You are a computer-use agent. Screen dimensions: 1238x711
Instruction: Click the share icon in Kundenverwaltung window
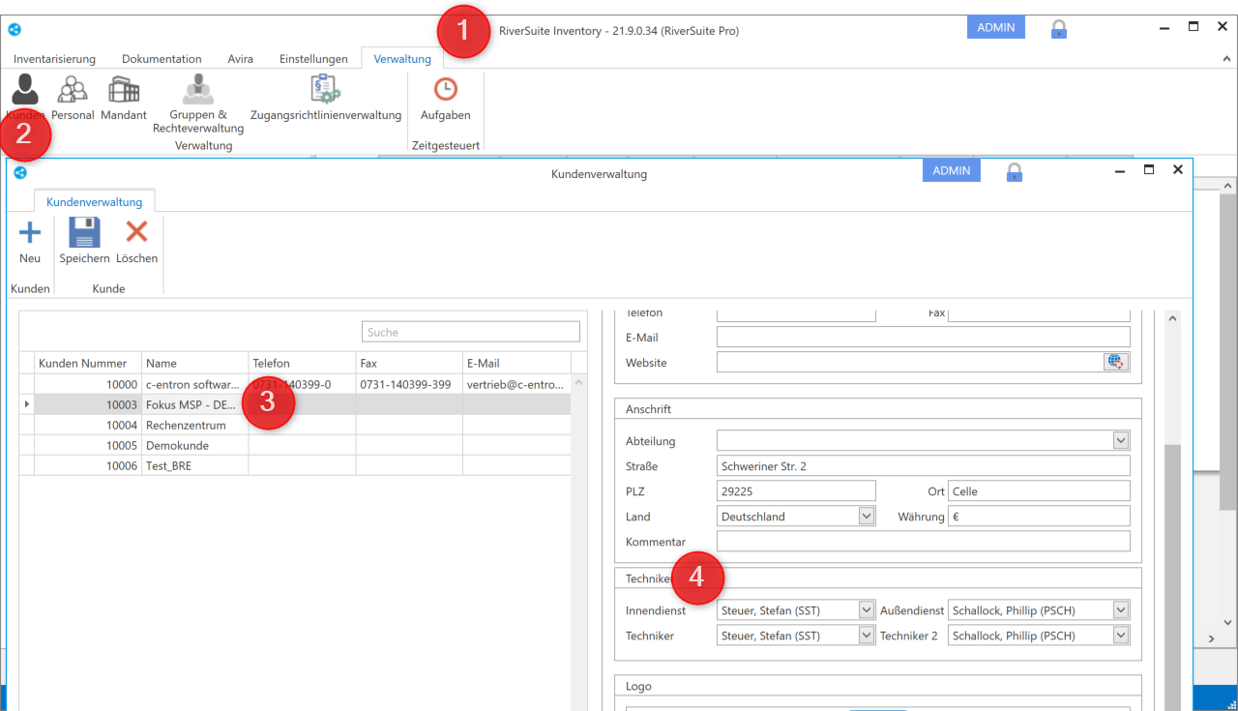click(20, 172)
